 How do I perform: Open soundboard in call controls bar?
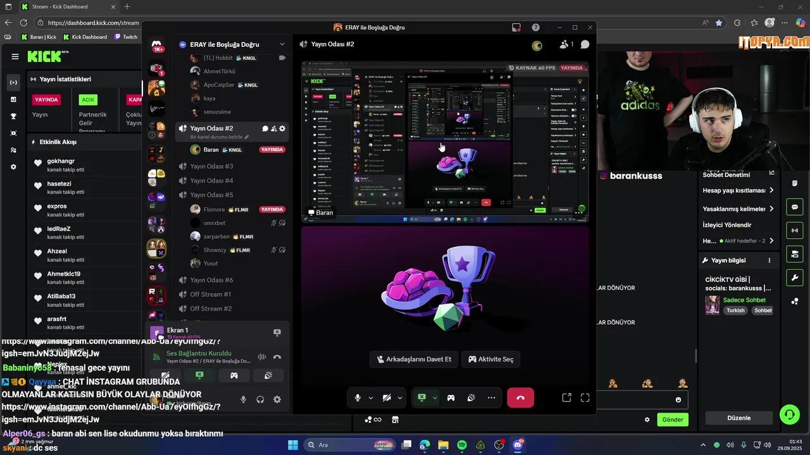point(471,397)
